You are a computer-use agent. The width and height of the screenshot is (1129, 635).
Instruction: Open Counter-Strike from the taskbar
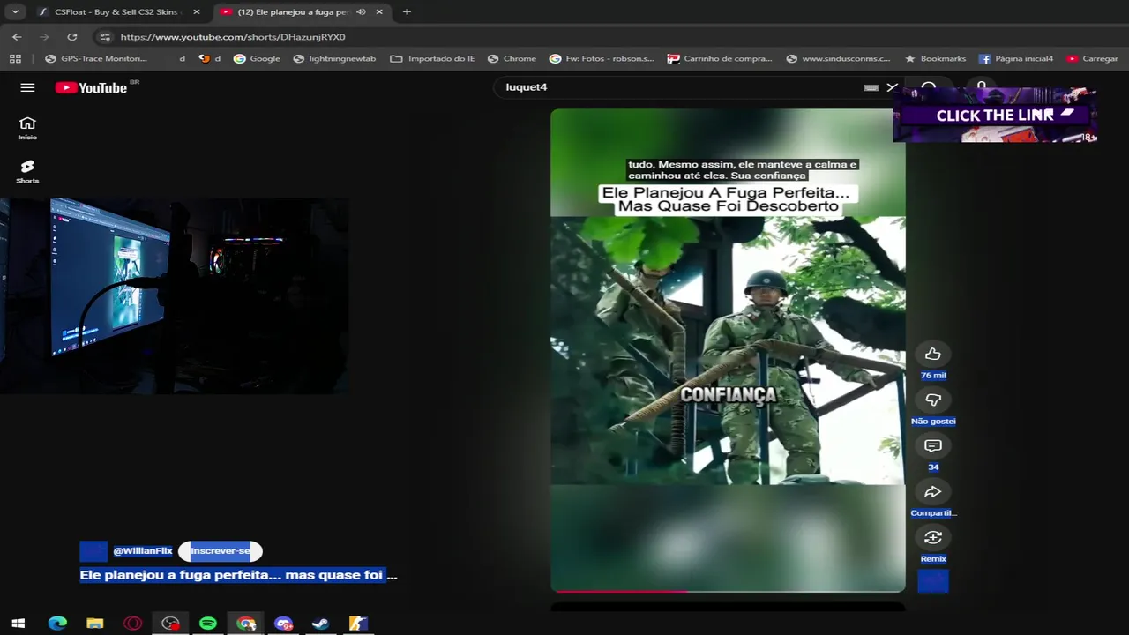tap(358, 624)
